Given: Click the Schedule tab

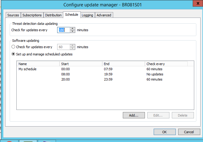Looking at the screenshot, I should 72,15.
